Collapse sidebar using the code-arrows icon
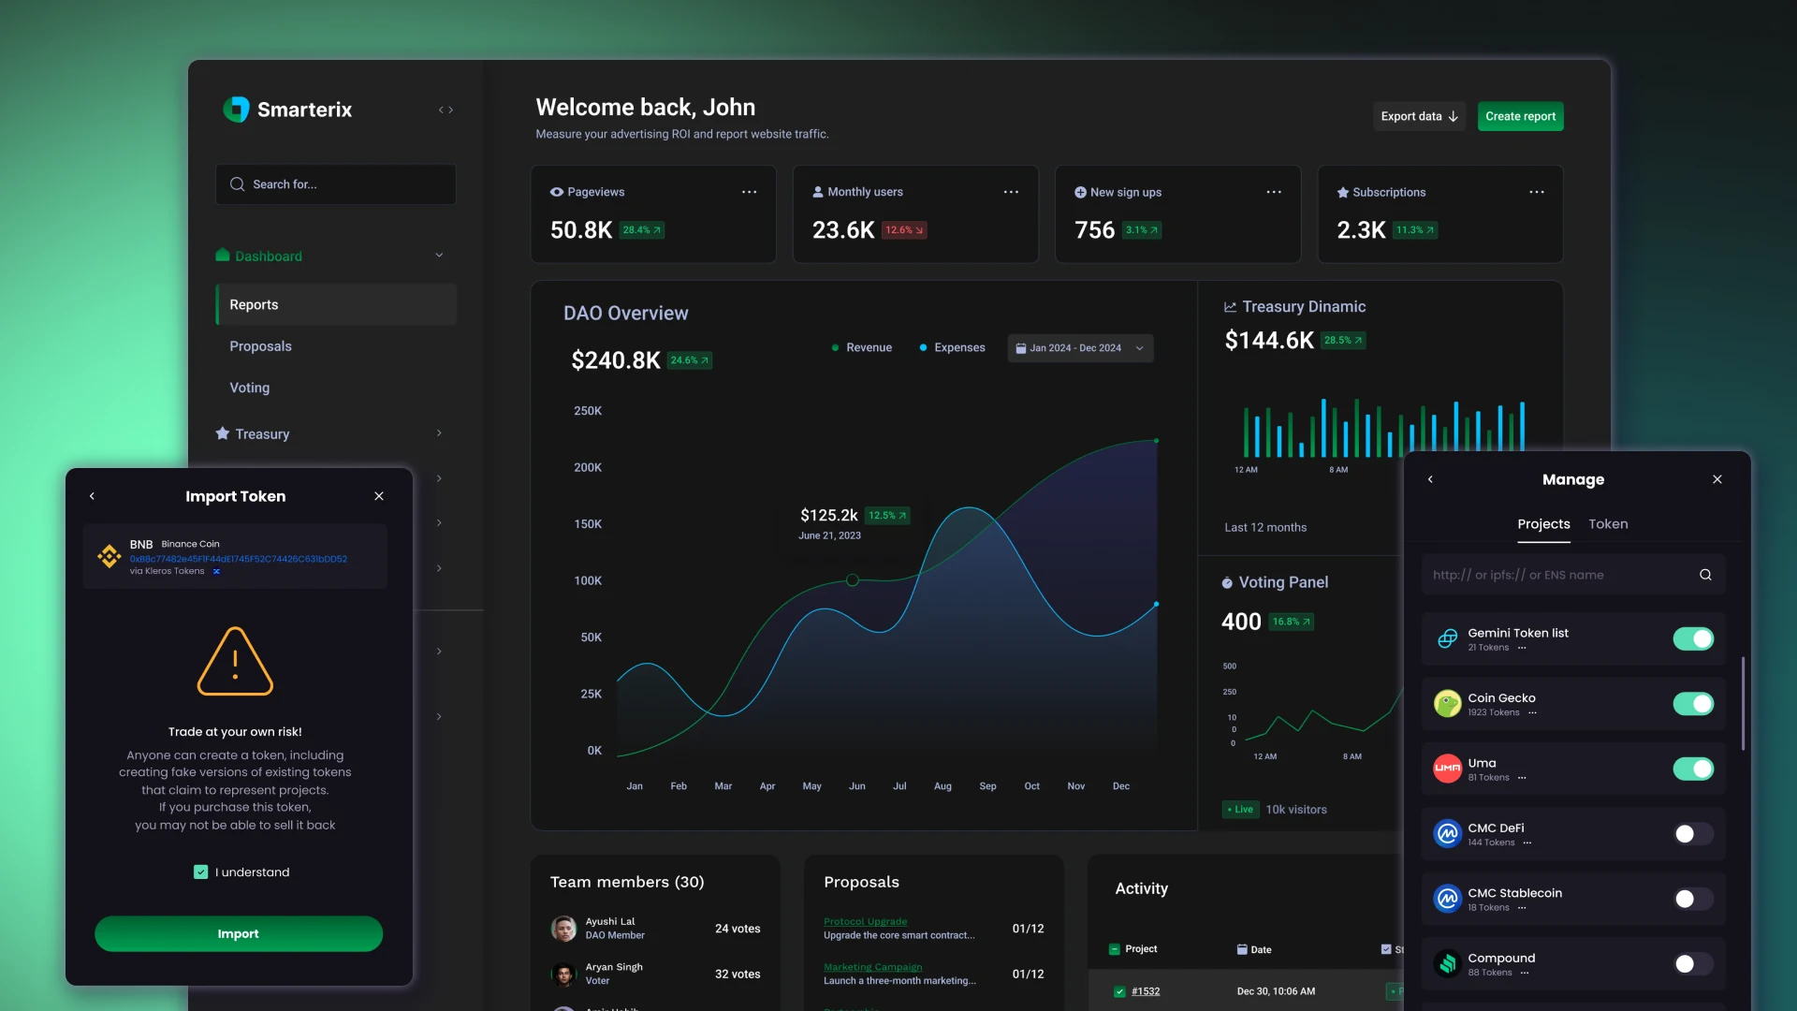This screenshot has width=1797, height=1011. tap(446, 110)
